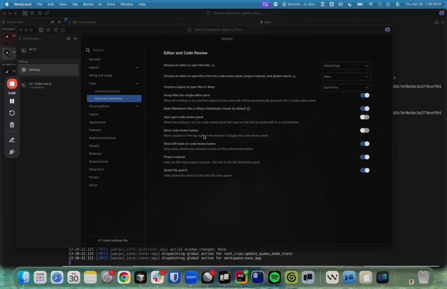Open the user avatar in settings window
Viewport: 447px width, 289px height.
(x=388, y=30)
